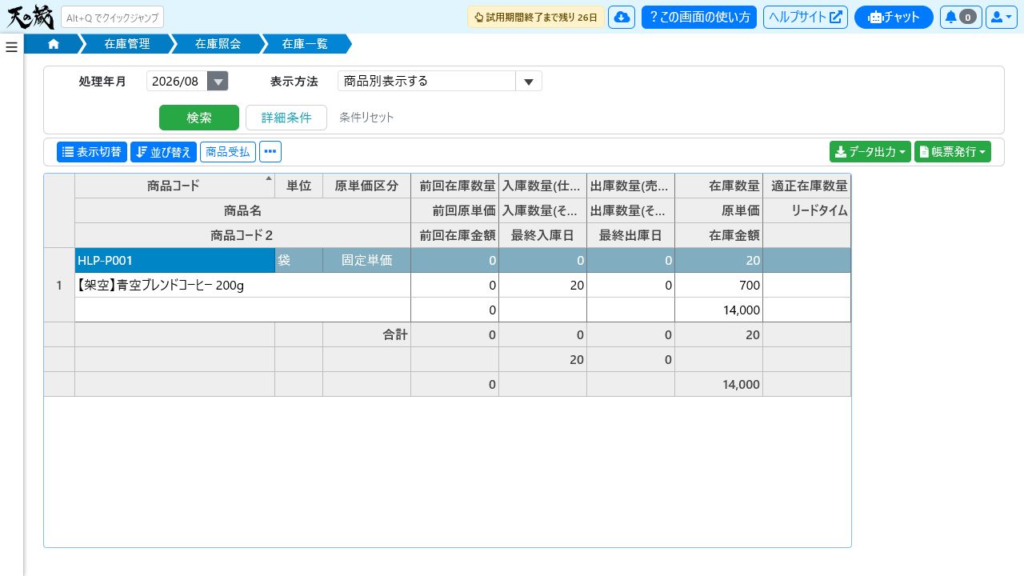Click the green 検索 button
The width and height of the screenshot is (1024, 576).
tap(199, 118)
